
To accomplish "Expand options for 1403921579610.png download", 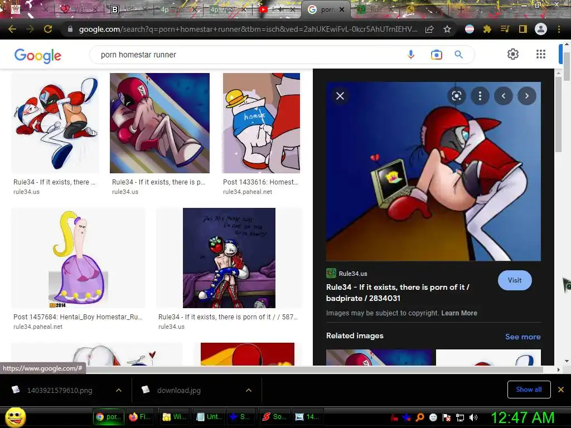I will pyautogui.click(x=119, y=390).
